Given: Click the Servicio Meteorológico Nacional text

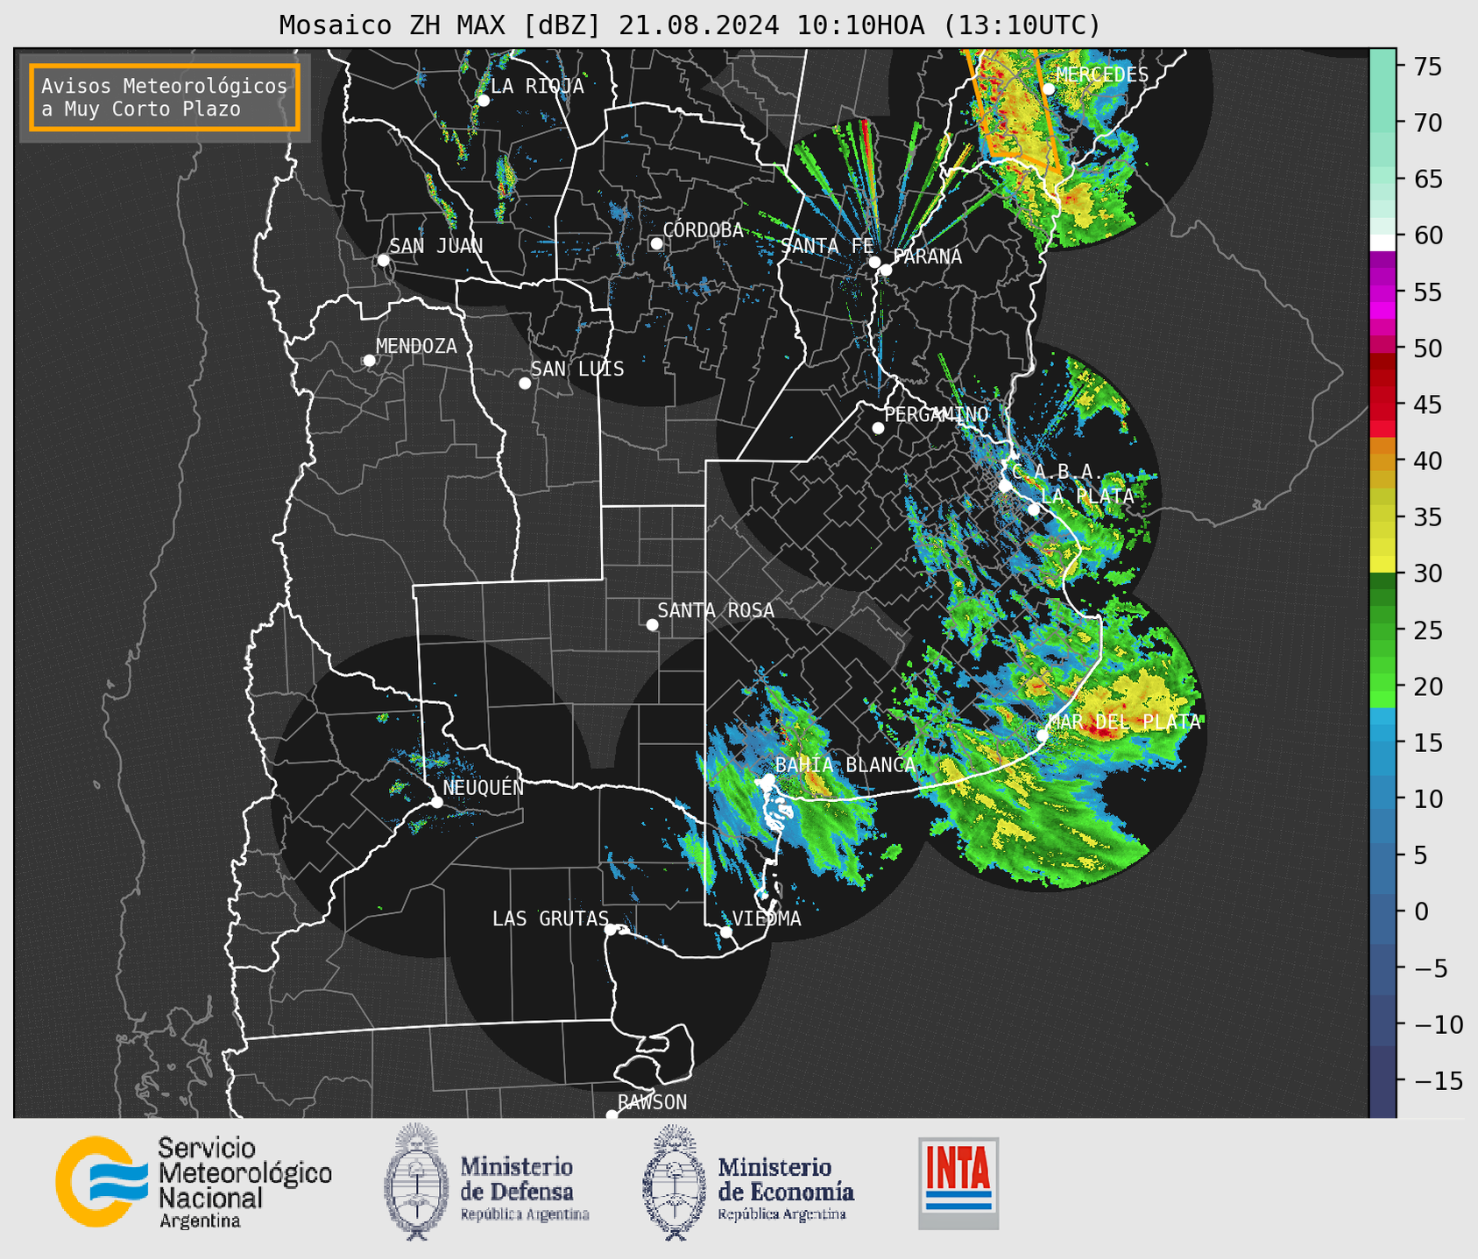Looking at the screenshot, I should pos(244,1182).
